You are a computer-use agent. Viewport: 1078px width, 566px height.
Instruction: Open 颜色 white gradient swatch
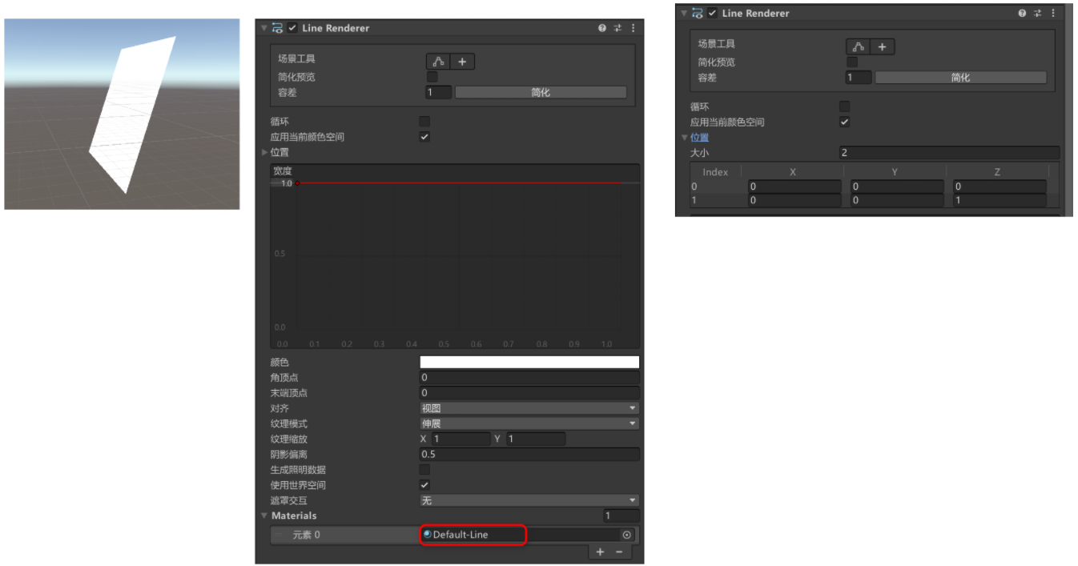(x=529, y=362)
